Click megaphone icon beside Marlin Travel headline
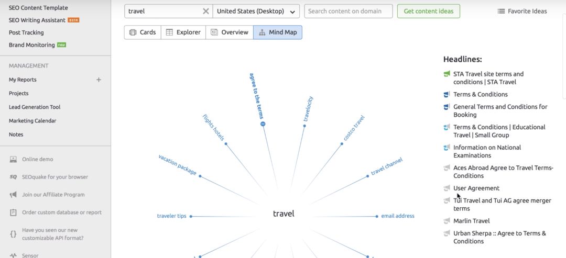This screenshot has height=258, width=566. [x=447, y=221]
